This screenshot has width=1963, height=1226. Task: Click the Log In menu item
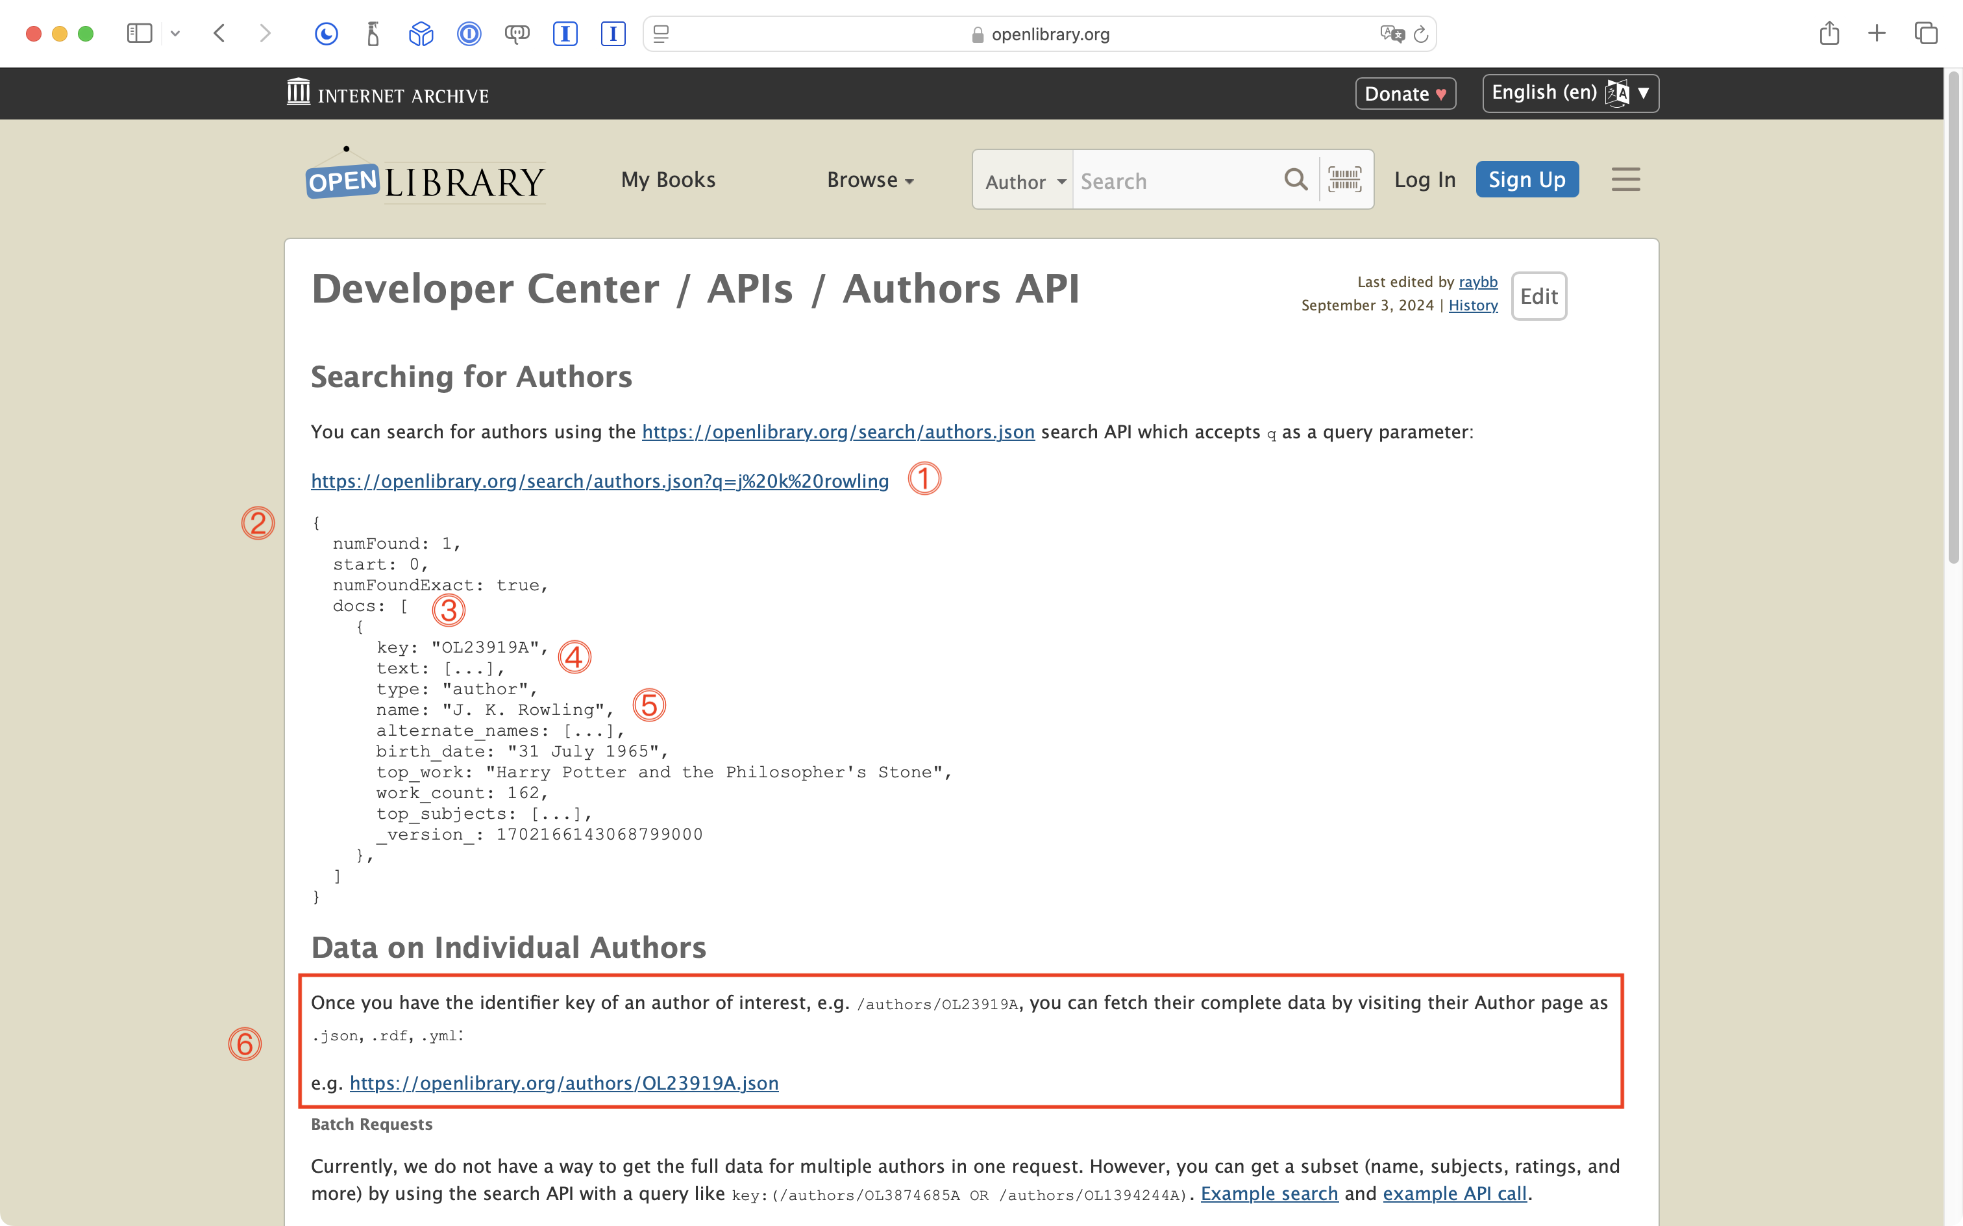point(1424,180)
